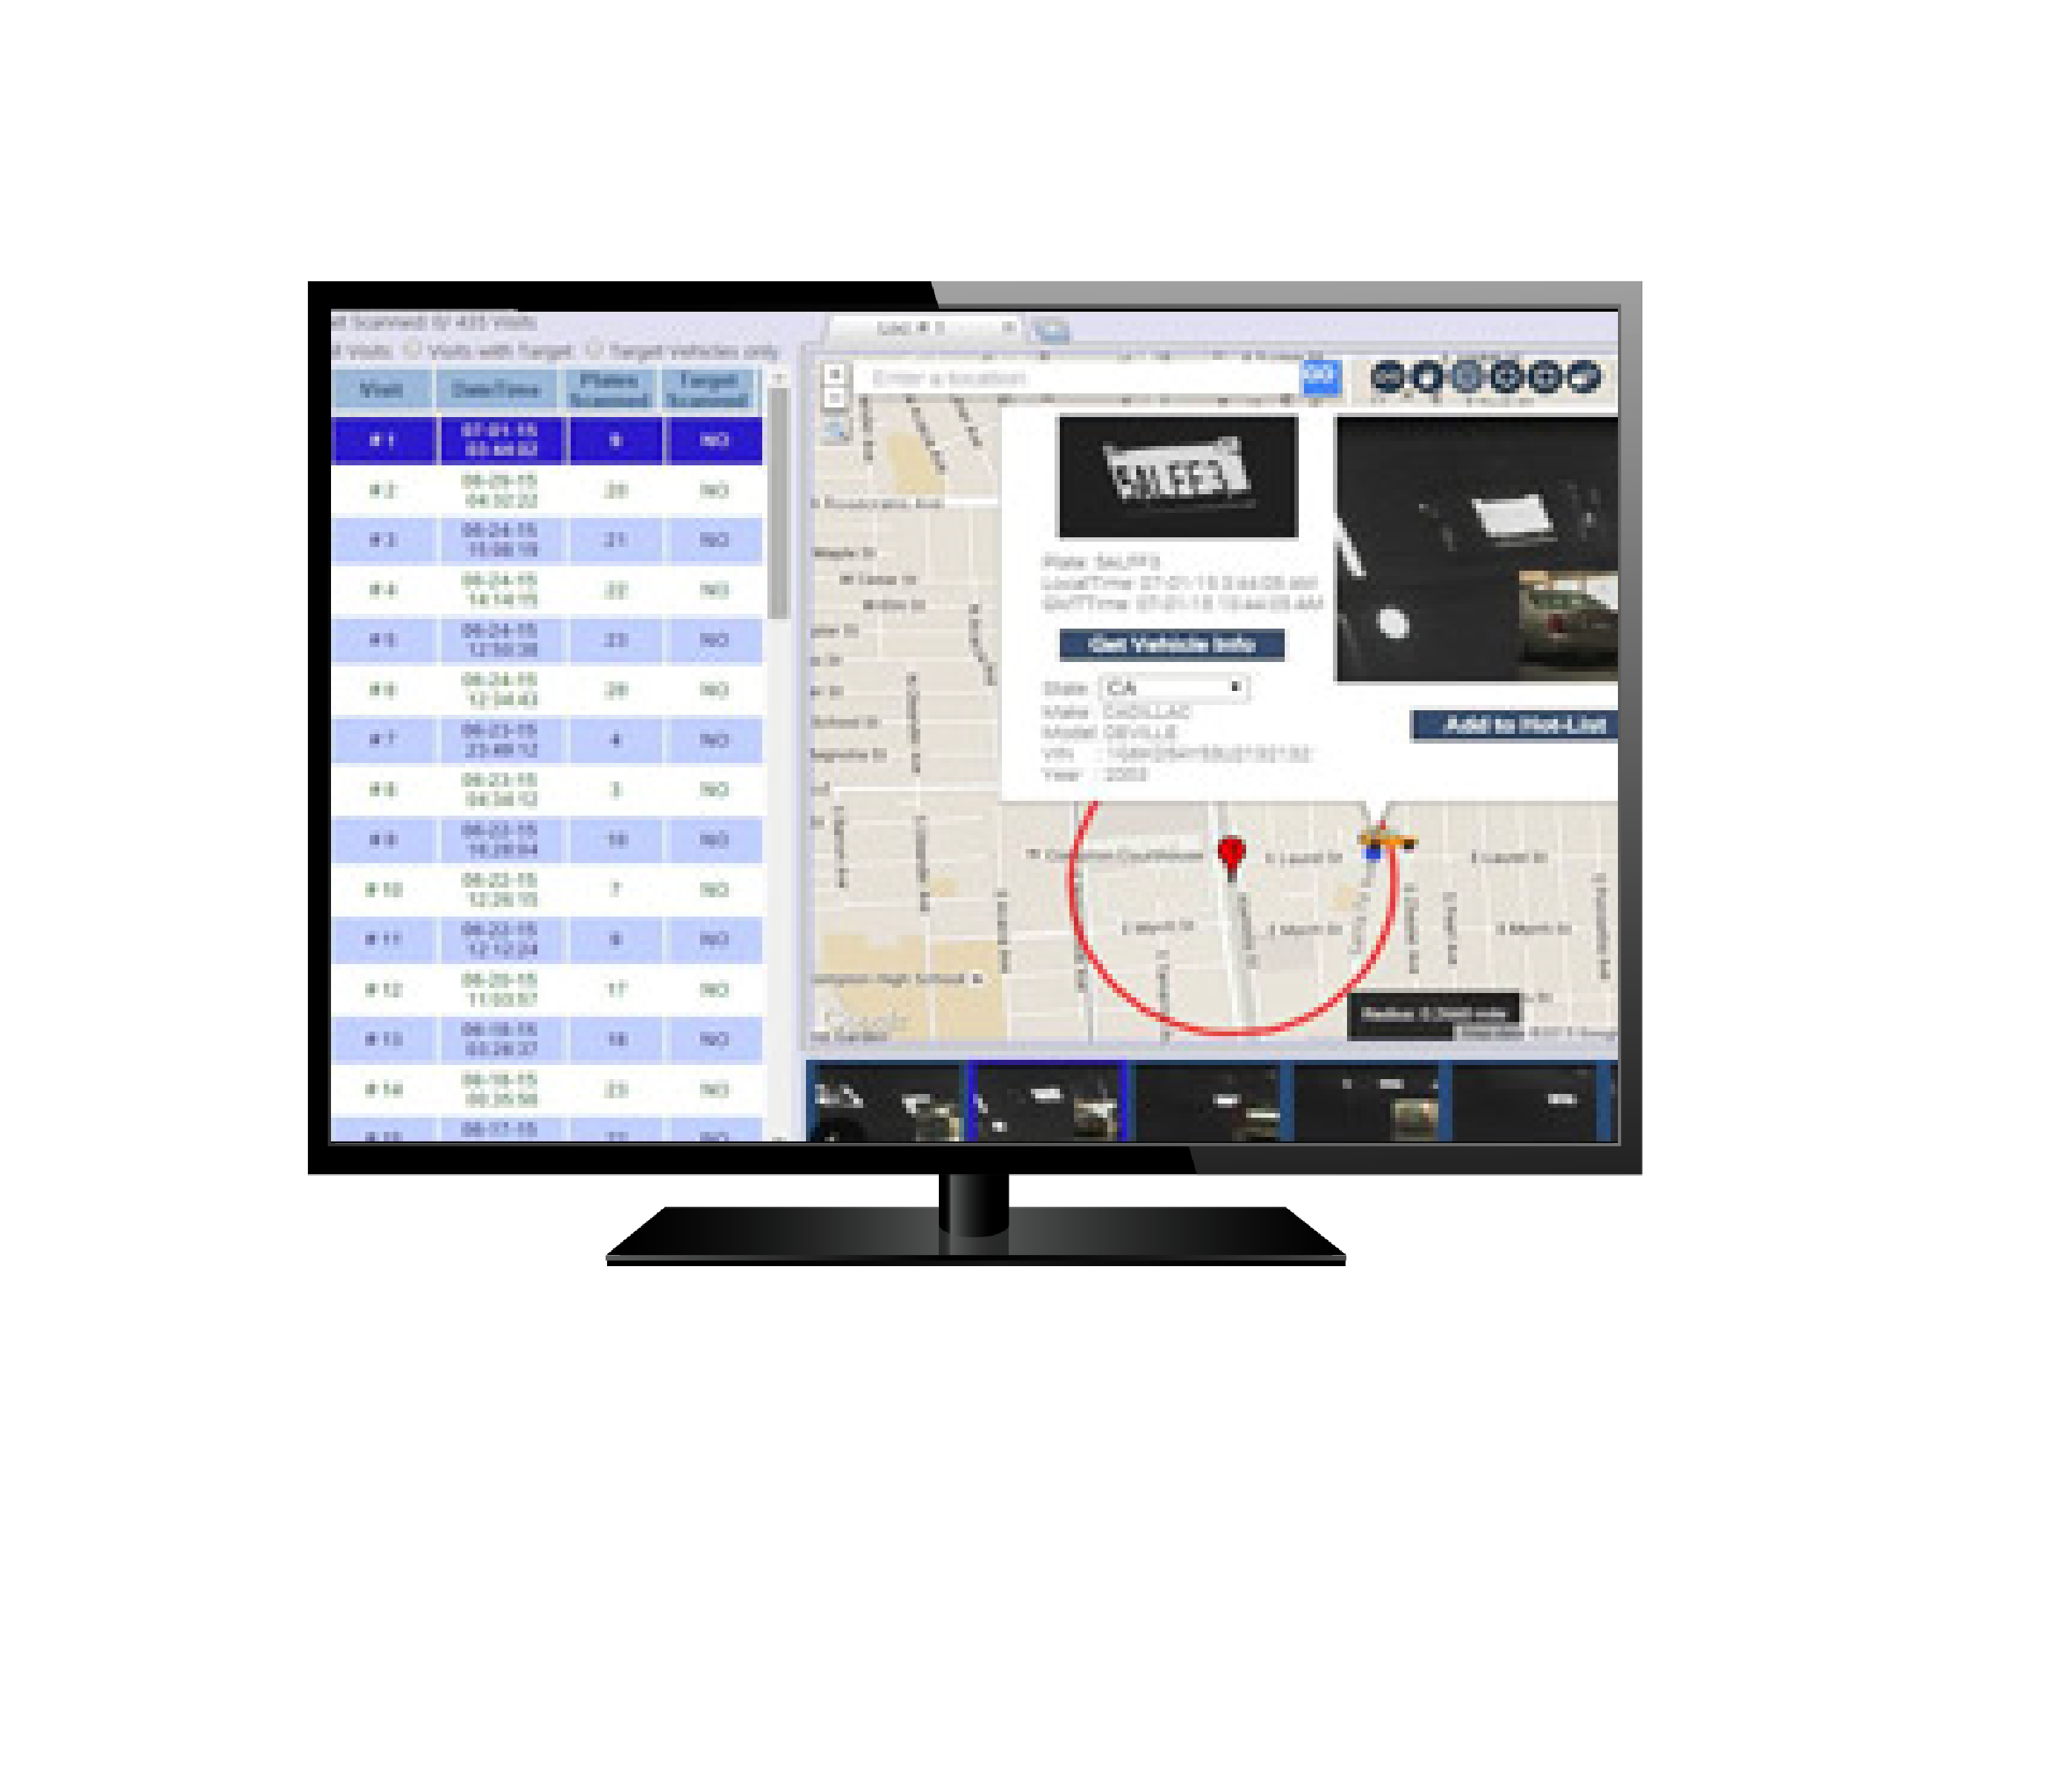The width and height of the screenshot is (2061, 1776).
Task: Click the map zoom in plus button
Action: (x=834, y=373)
